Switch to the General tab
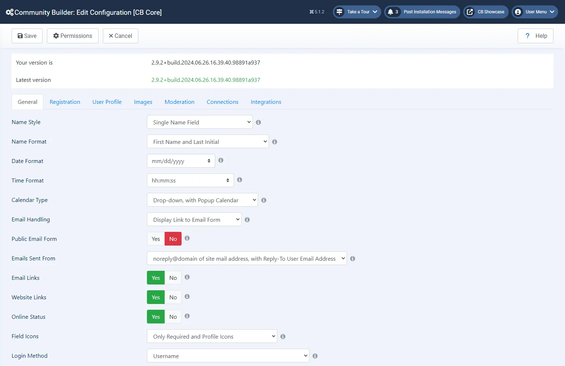565x366 pixels. 27,102
